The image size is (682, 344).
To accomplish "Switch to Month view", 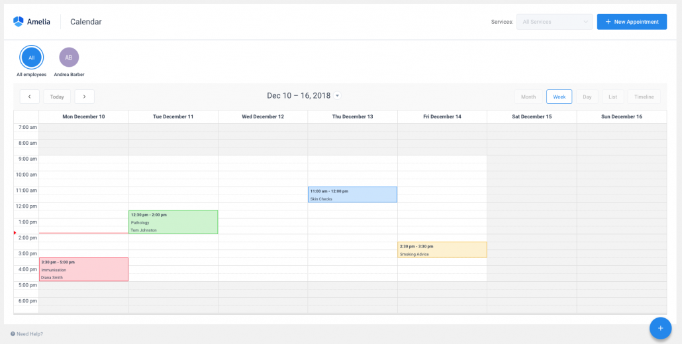I will (528, 97).
